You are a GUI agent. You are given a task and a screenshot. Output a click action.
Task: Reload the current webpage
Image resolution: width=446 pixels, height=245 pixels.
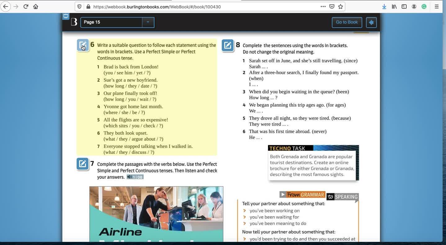26,7
